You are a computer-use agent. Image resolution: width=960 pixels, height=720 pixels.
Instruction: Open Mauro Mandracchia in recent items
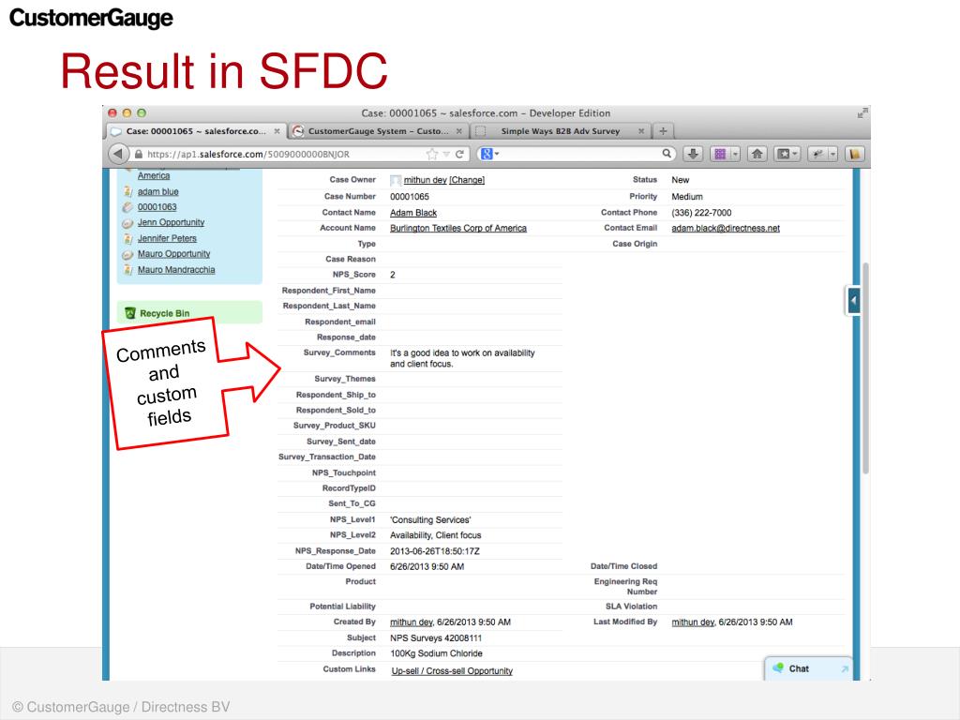(176, 269)
